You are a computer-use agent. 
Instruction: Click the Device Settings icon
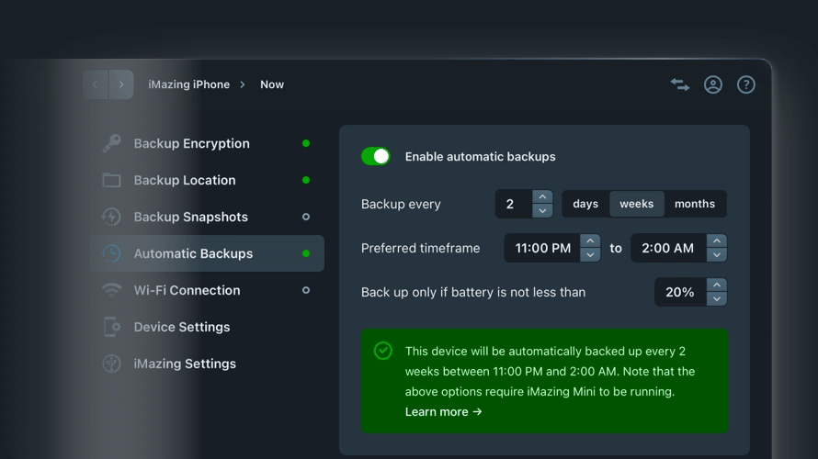[x=111, y=327]
